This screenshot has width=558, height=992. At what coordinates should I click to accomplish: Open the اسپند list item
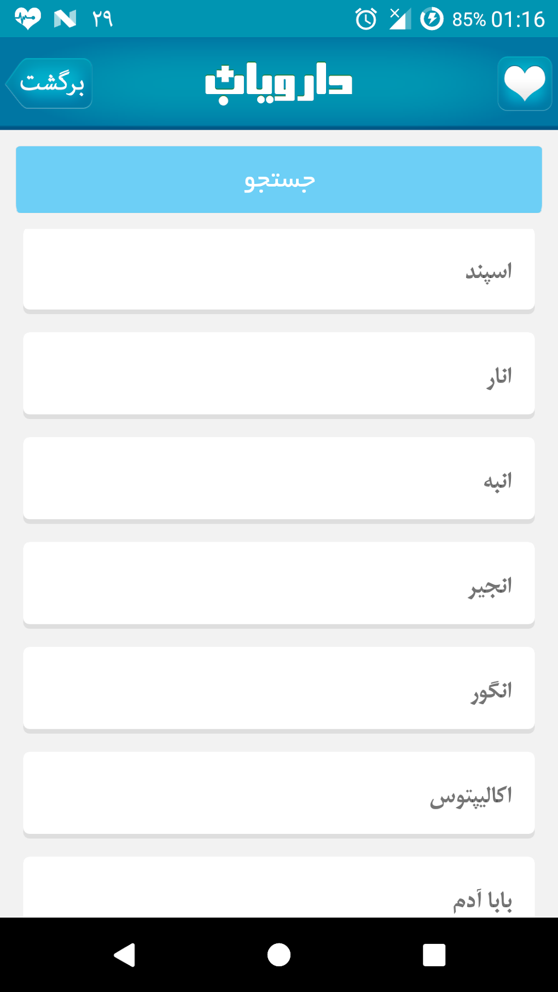(x=279, y=270)
